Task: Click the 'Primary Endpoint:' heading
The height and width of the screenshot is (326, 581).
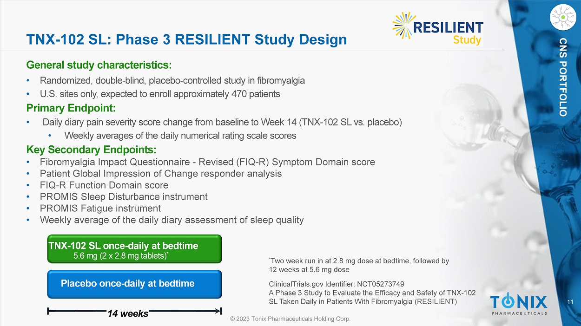Action: [x=71, y=108]
